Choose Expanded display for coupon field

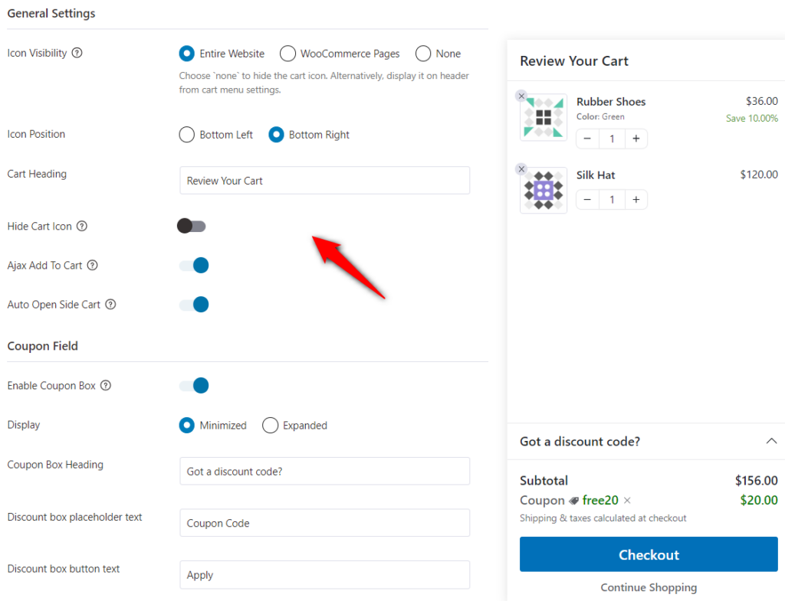[x=270, y=425]
